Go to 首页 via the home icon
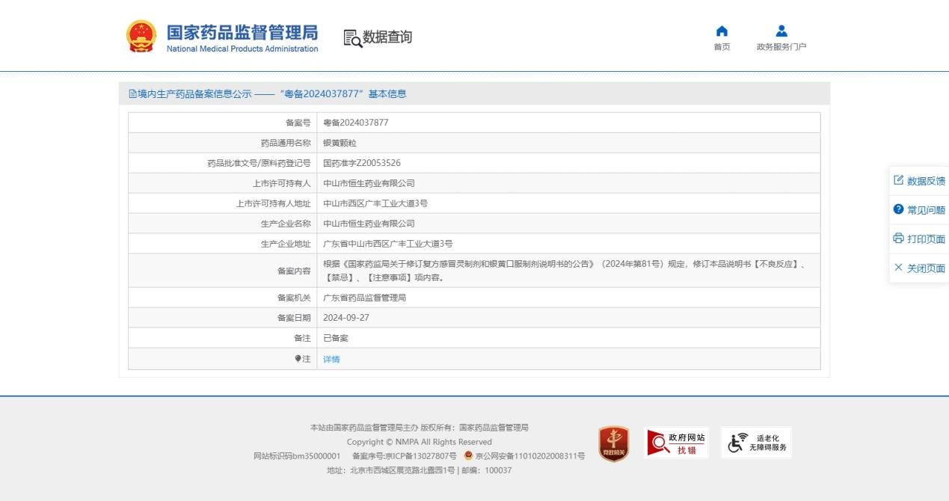 (x=722, y=31)
